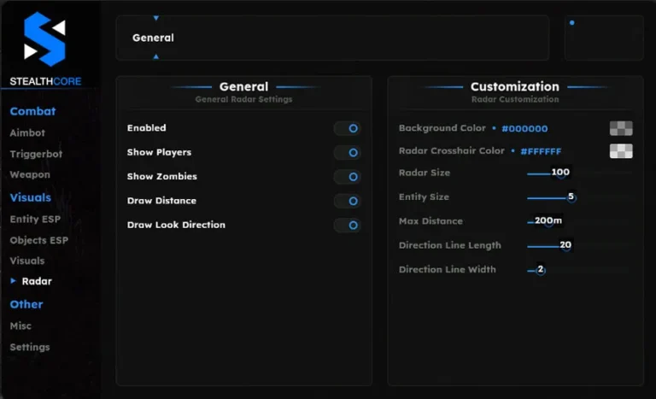Click the downward arrow above the General header
The image size is (656, 399).
pyautogui.click(x=155, y=18)
